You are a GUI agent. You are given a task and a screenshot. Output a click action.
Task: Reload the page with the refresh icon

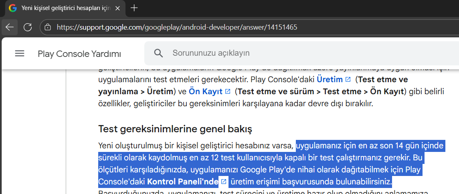point(28,27)
